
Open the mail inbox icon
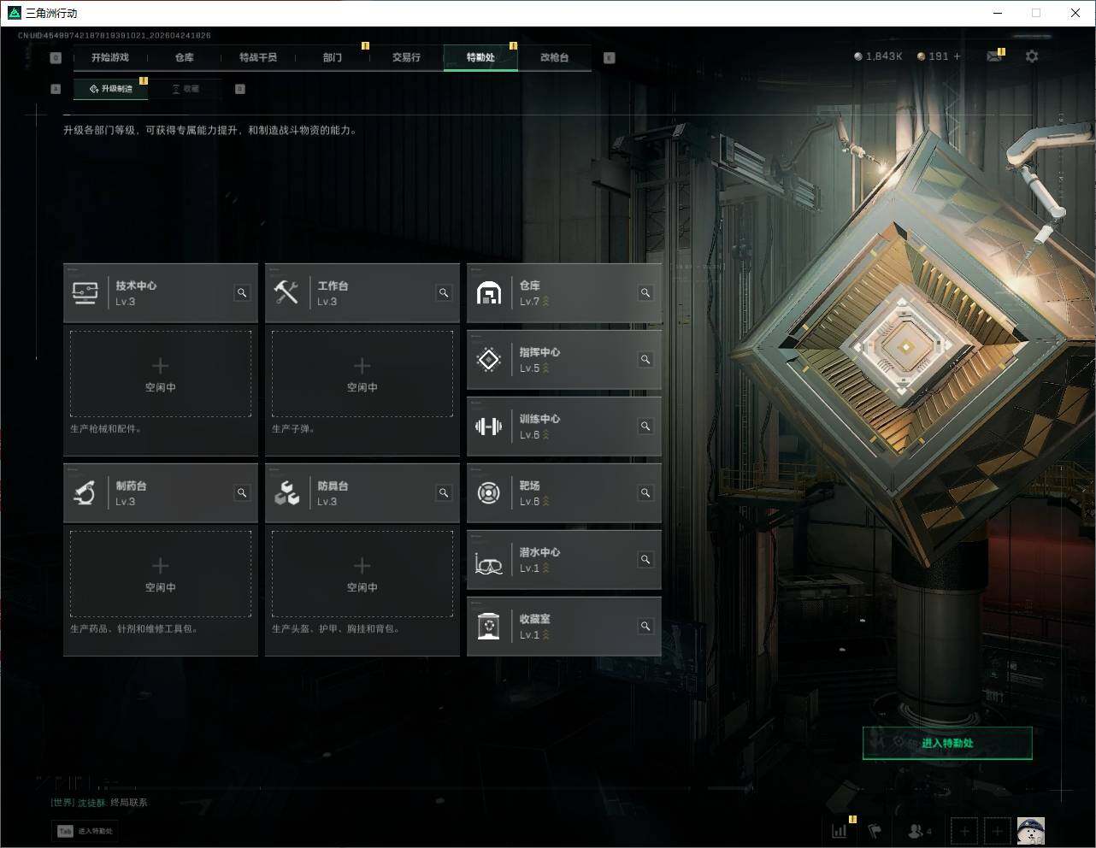(993, 56)
